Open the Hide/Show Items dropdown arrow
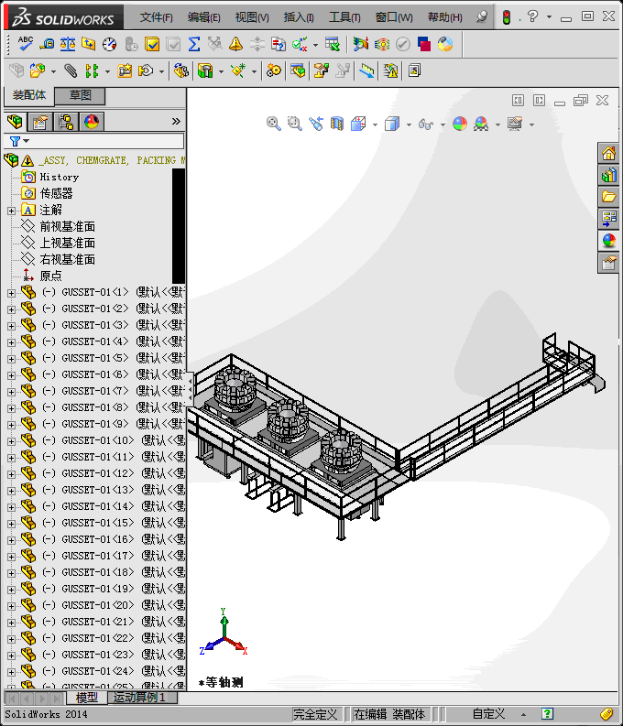The image size is (623, 726). [x=443, y=125]
